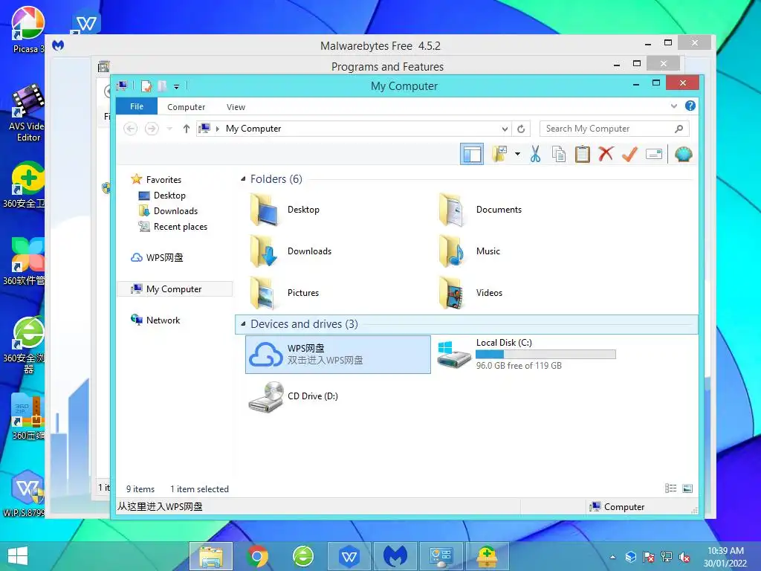Select Local Disk (C:) drive
This screenshot has height=571, width=761.
527,355
